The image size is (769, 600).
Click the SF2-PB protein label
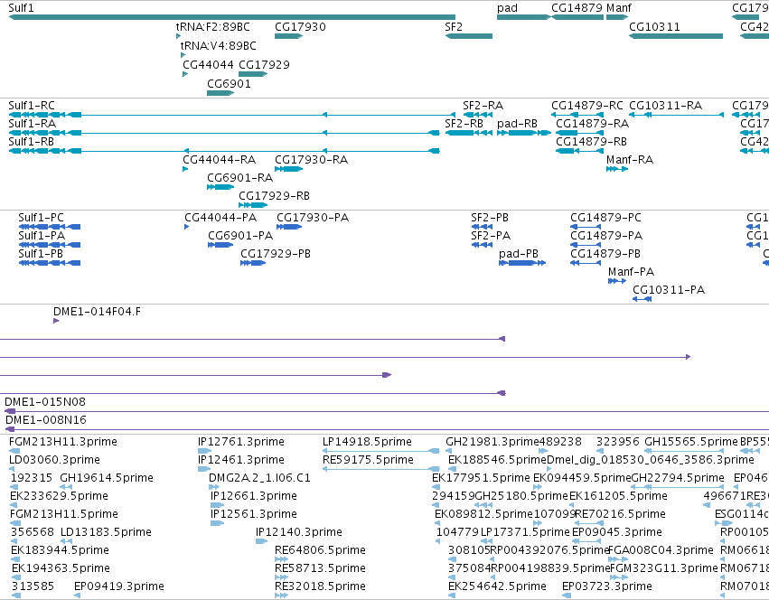(490, 218)
